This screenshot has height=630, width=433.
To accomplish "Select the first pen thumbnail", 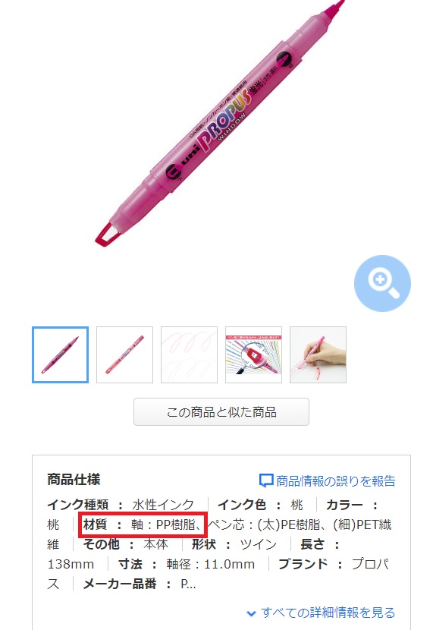I will coord(60,354).
